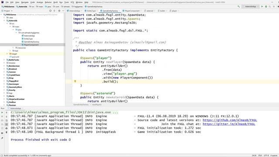The width and height of the screenshot is (279, 157).
Task: Collapse the FXGLGames root node
Action: point(2,14)
